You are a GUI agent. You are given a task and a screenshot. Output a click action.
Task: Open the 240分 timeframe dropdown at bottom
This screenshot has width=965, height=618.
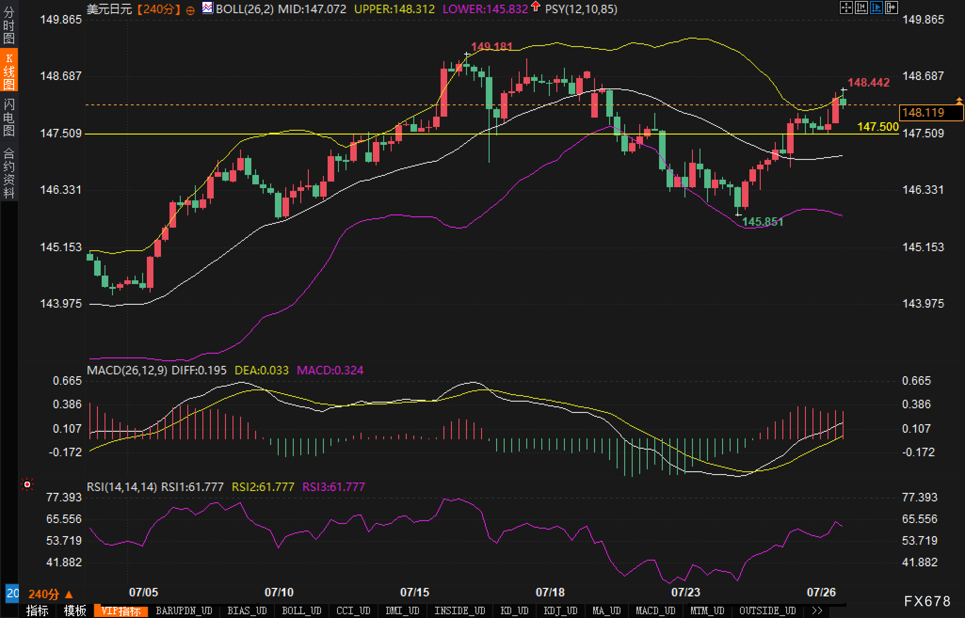tap(51, 594)
